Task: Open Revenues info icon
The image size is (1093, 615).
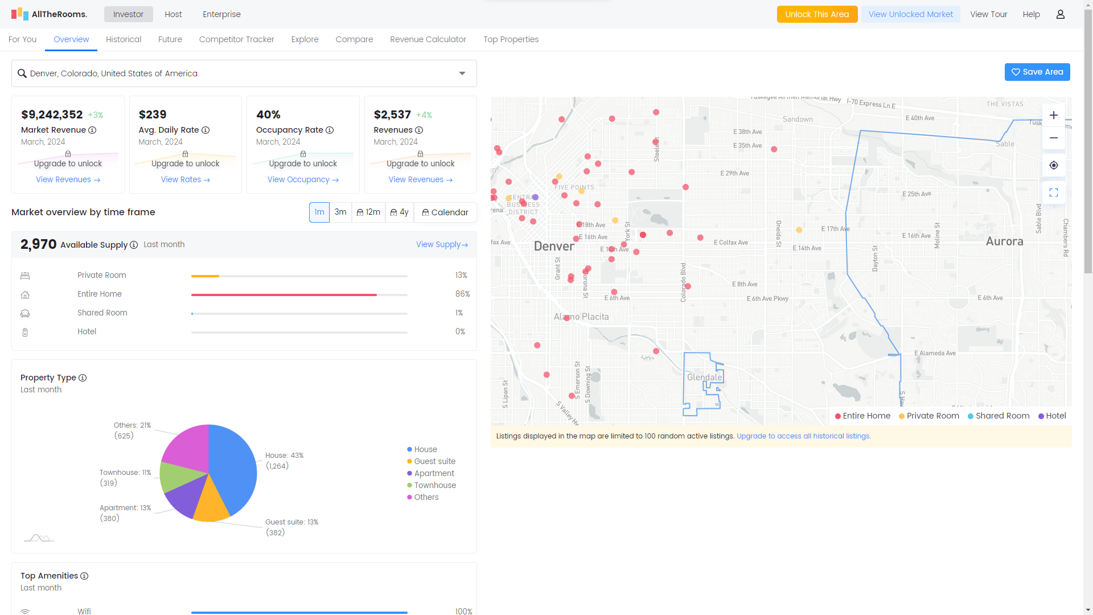Action: (x=419, y=130)
